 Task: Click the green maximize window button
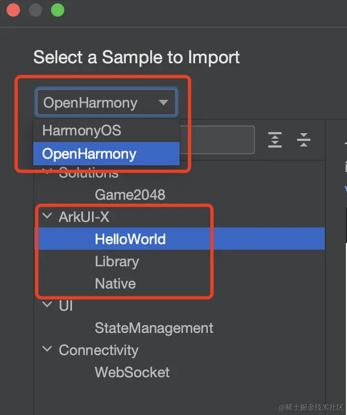pos(58,10)
